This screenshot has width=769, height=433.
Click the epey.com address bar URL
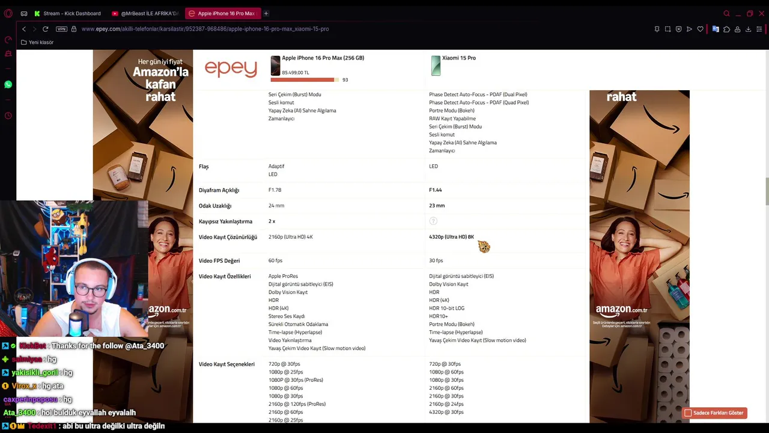pyautogui.click(x=205, y=29)
